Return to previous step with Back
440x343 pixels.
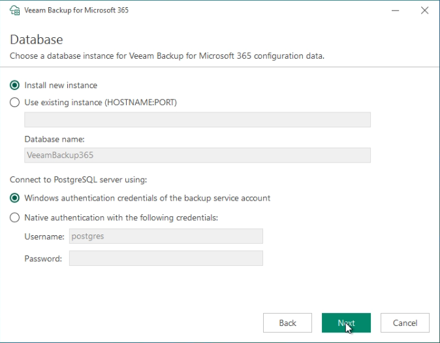(287, 323)
